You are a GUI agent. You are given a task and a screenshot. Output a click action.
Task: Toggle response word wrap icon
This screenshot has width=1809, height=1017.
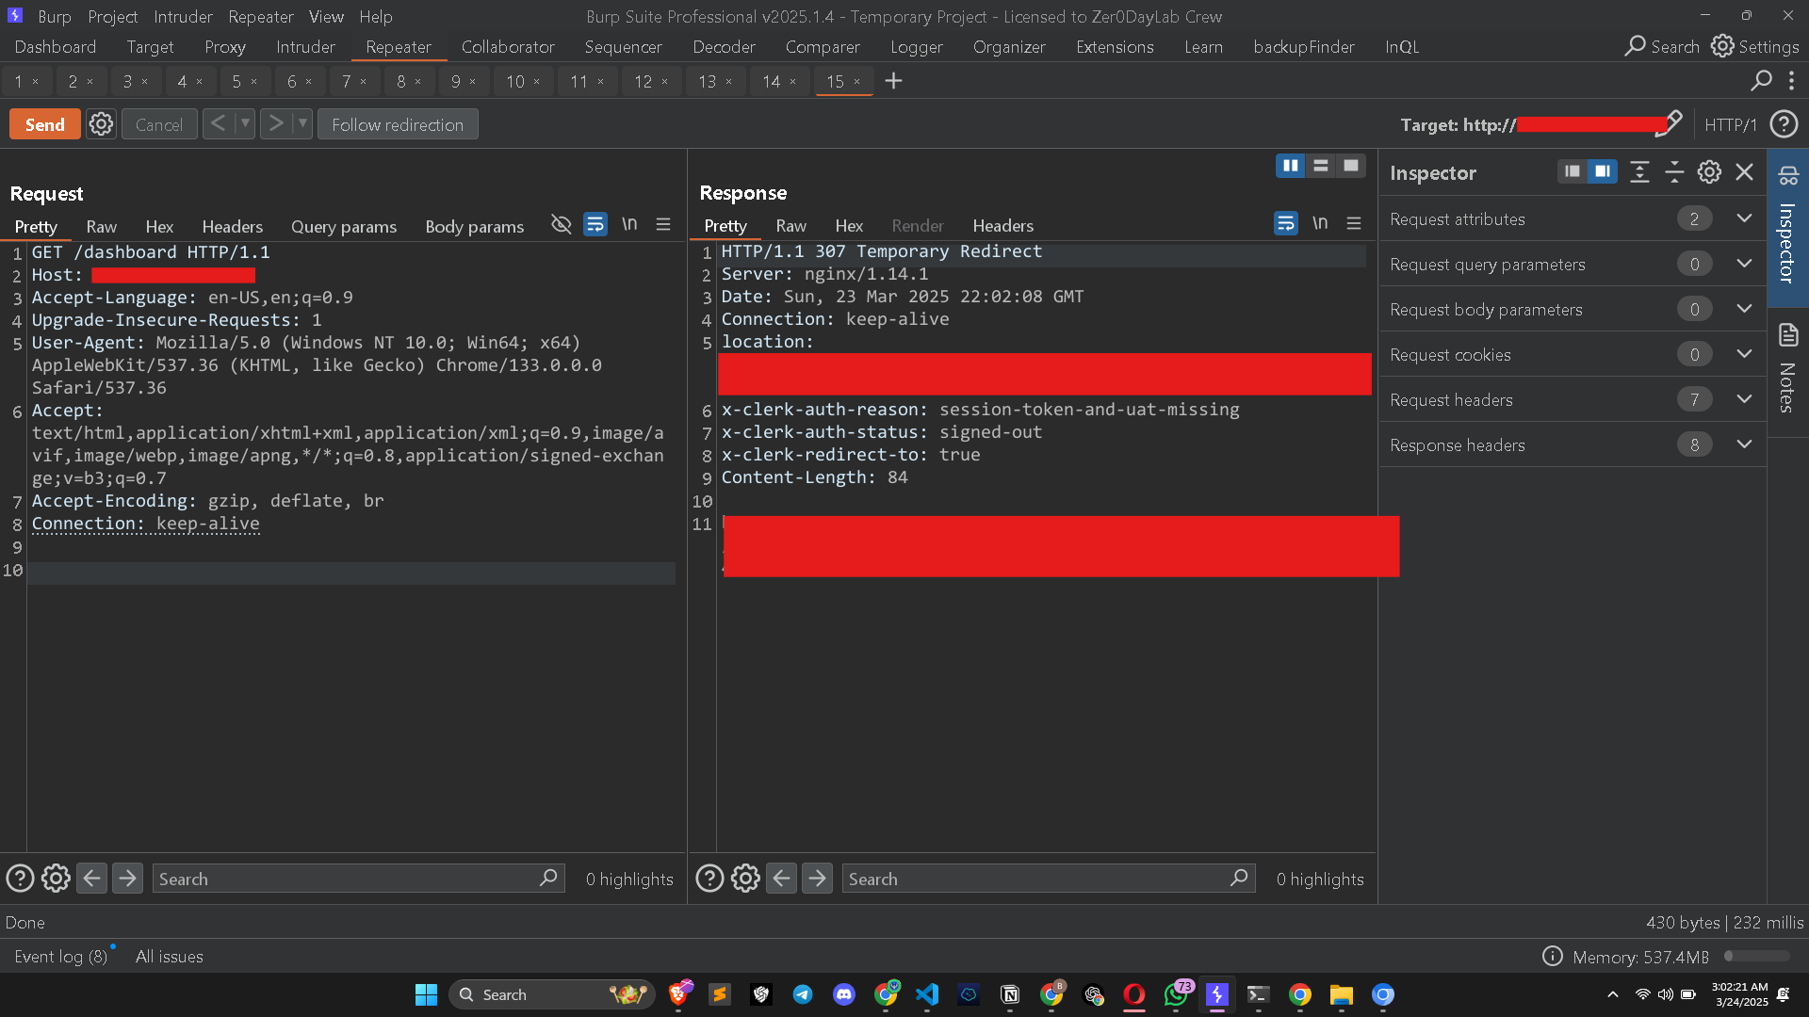pyautogui.click(x=1286, y=223)
